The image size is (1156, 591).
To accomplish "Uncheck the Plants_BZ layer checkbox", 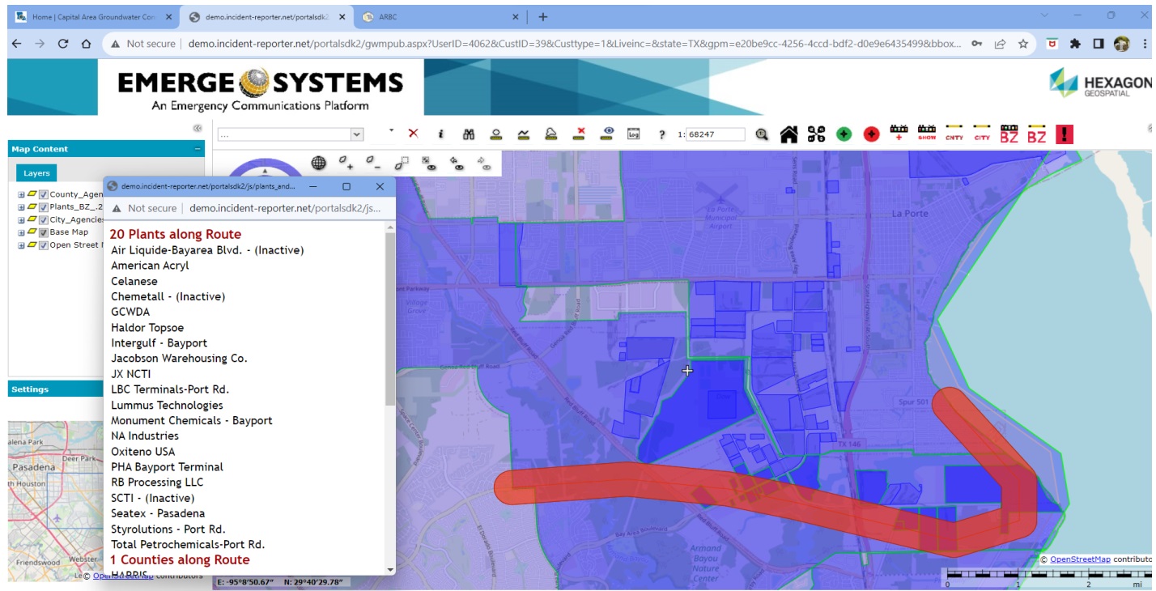I will (x=44, y=206).
